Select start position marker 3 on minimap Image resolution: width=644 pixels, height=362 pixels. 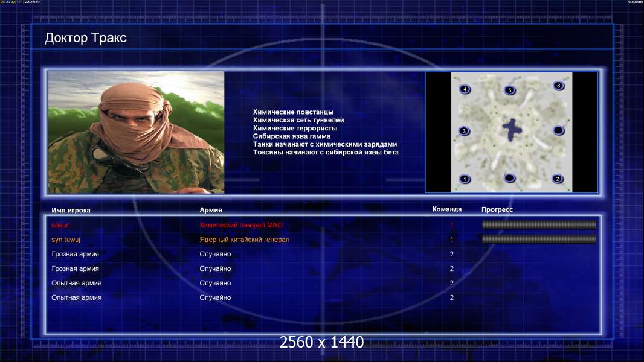(x=465, y=131)
